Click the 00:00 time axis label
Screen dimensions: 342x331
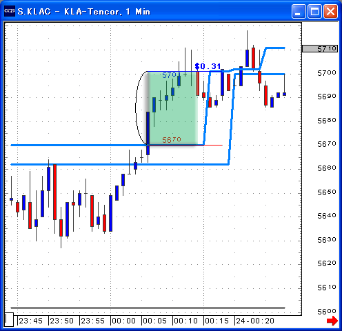point(124,321)
